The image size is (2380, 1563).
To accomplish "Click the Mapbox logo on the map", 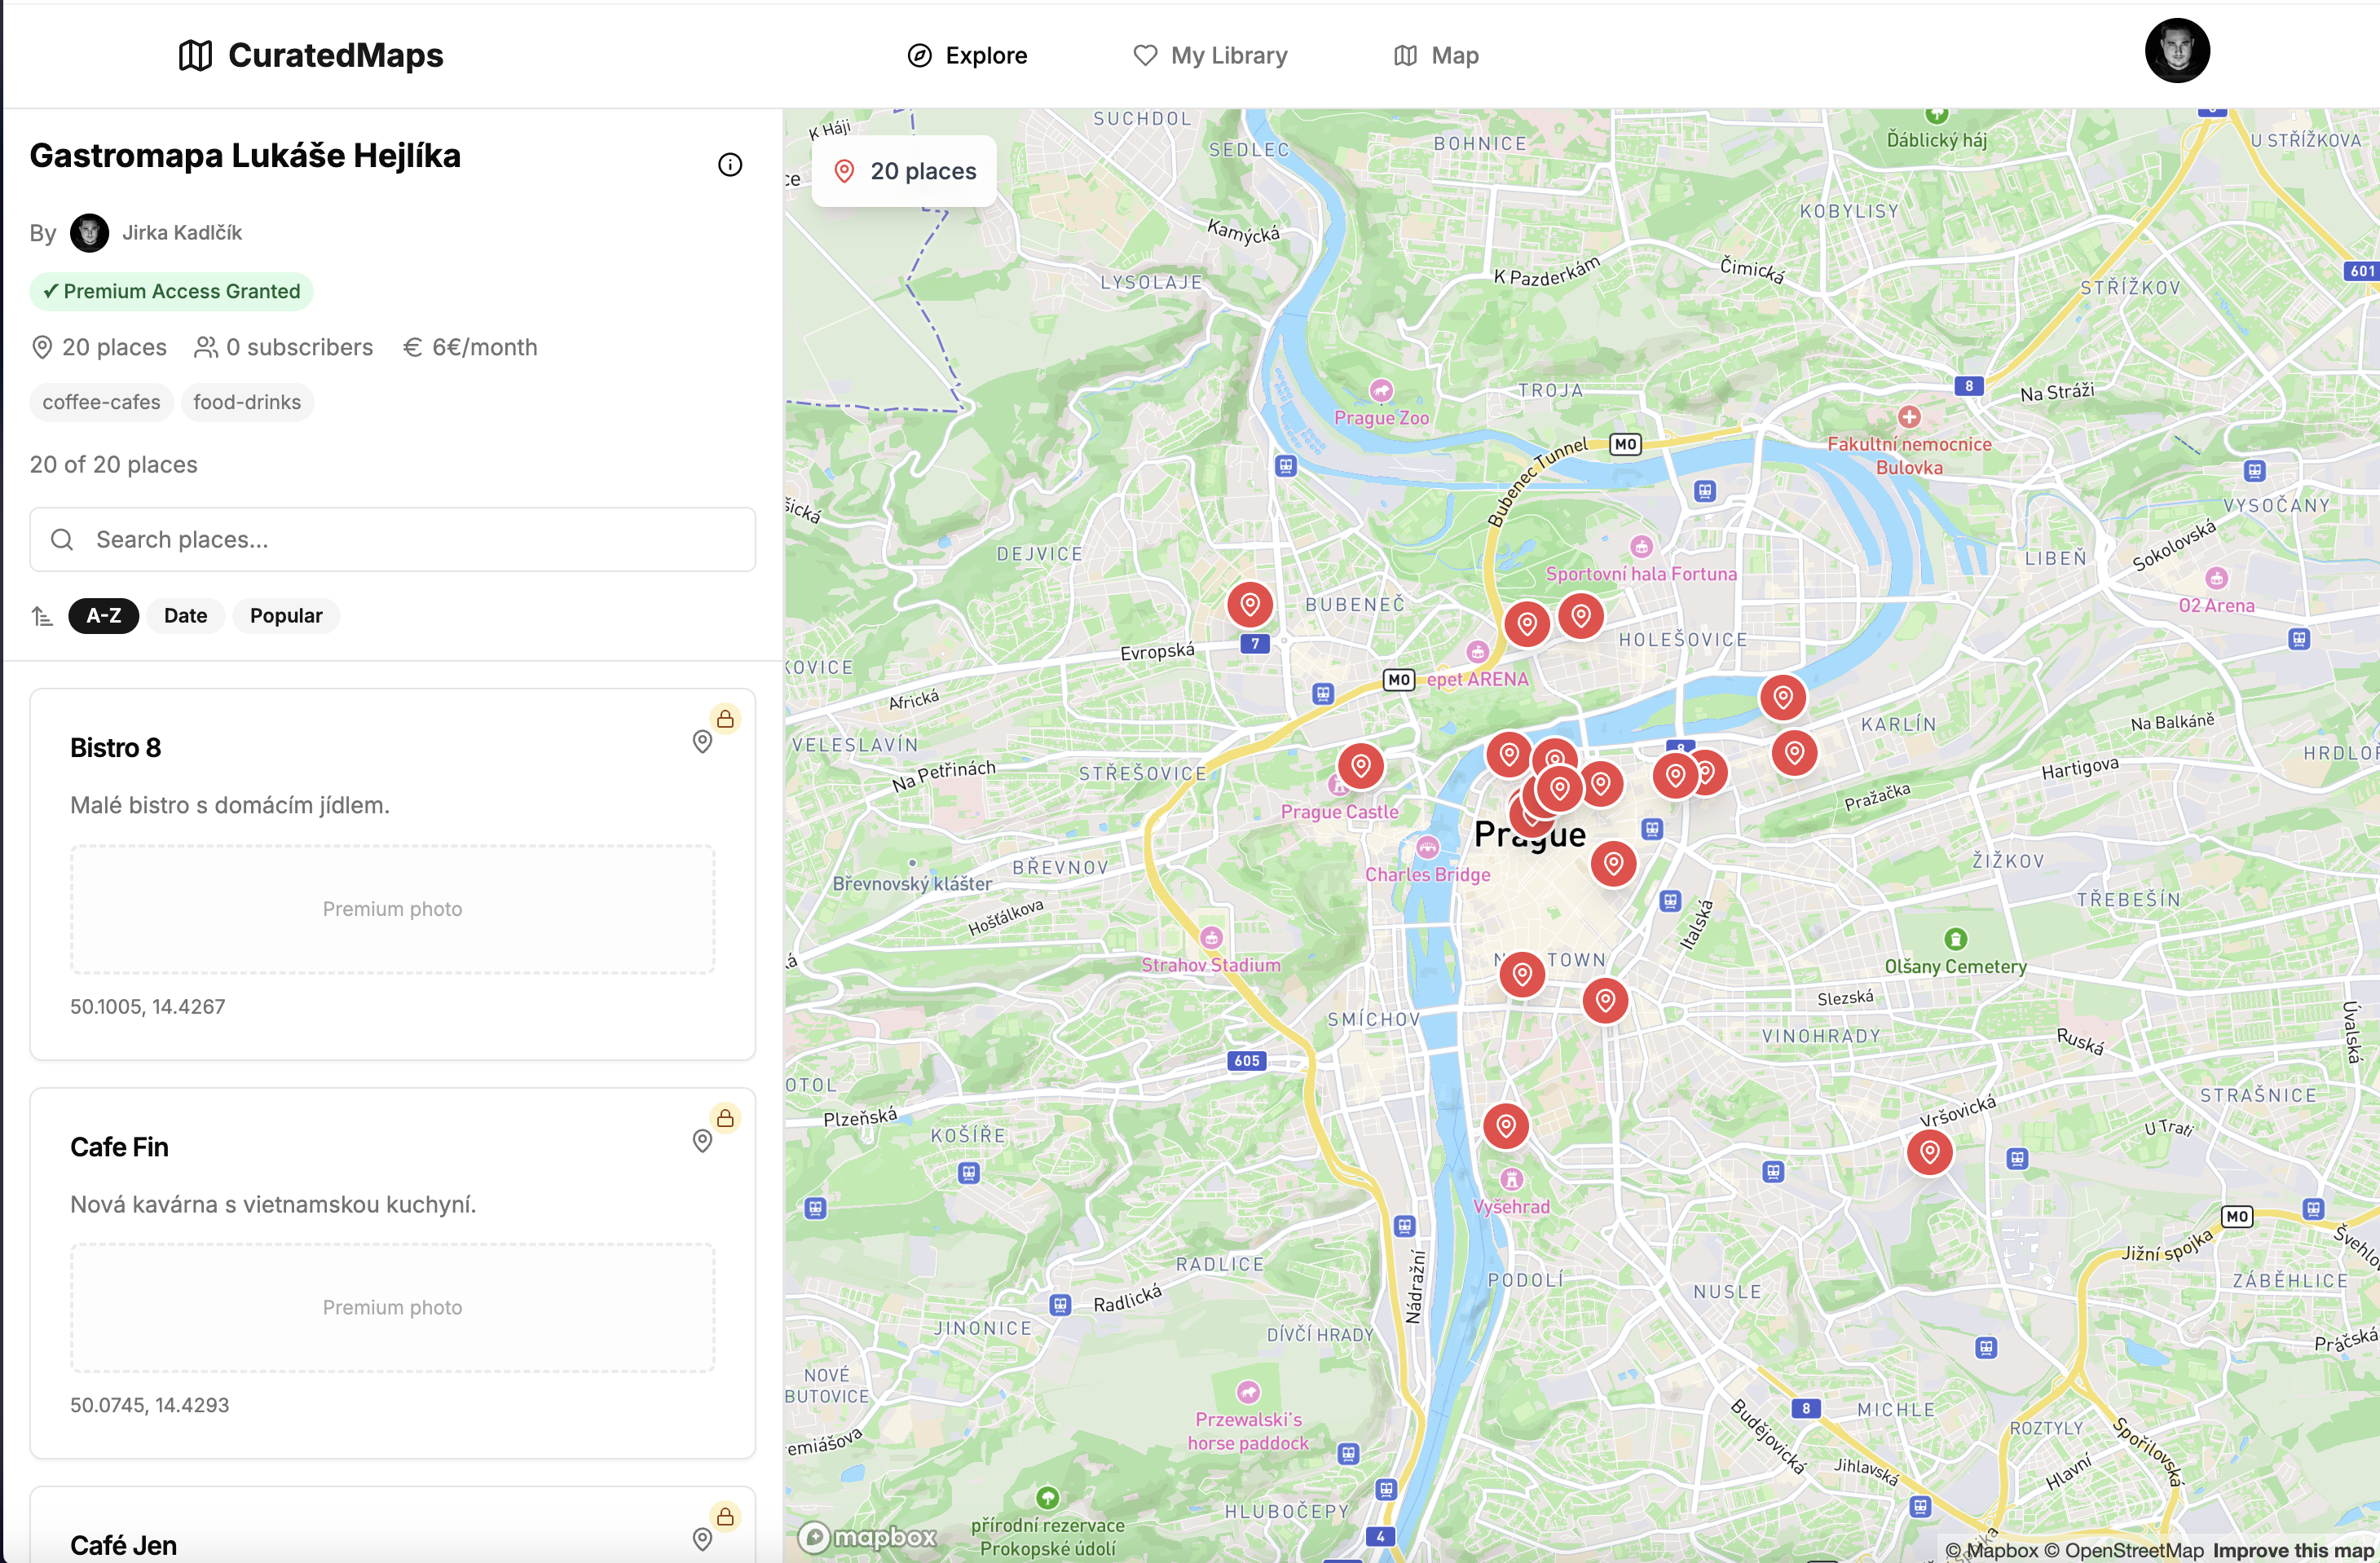I will [x=868, y=1536].
